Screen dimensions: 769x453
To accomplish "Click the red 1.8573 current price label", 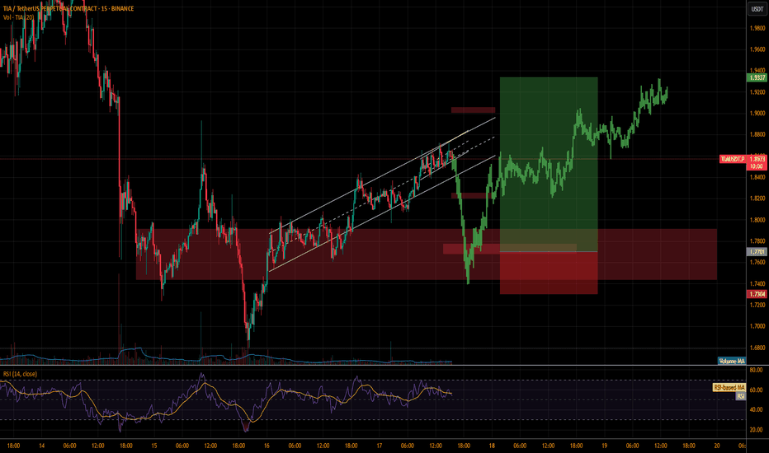I will click(757, 159).
